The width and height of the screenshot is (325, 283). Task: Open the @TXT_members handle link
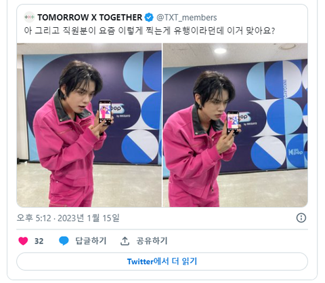[187, 18]
